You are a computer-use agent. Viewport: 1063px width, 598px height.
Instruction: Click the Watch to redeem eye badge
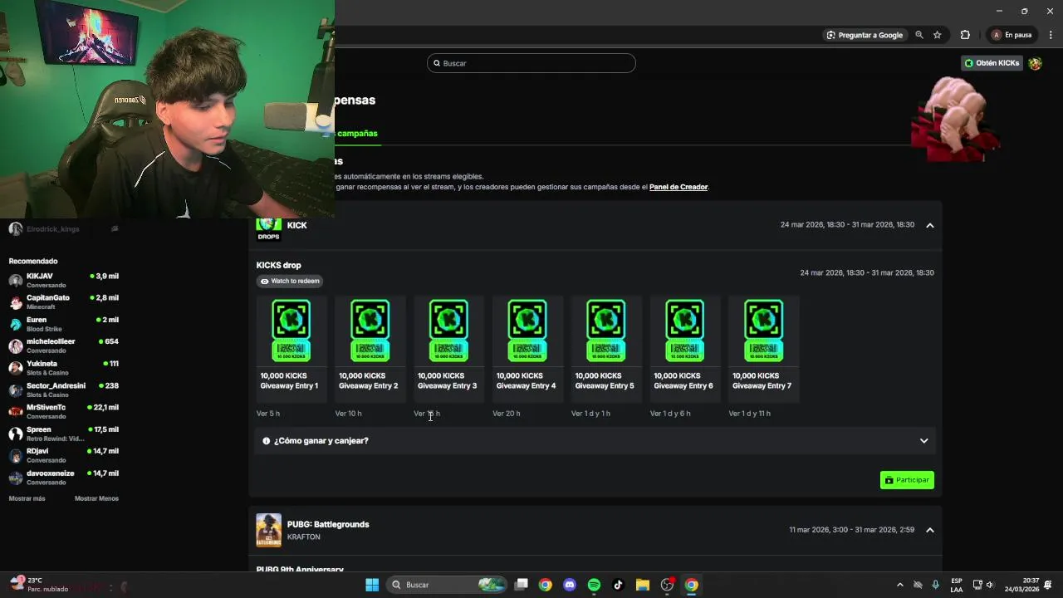[x=289, y=281]
